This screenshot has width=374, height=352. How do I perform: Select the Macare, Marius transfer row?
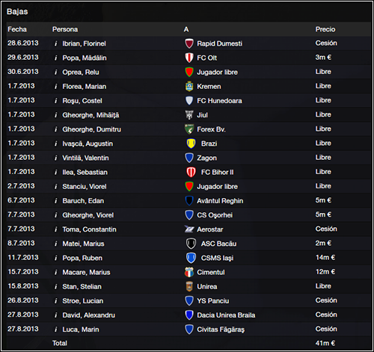point(188,272)
